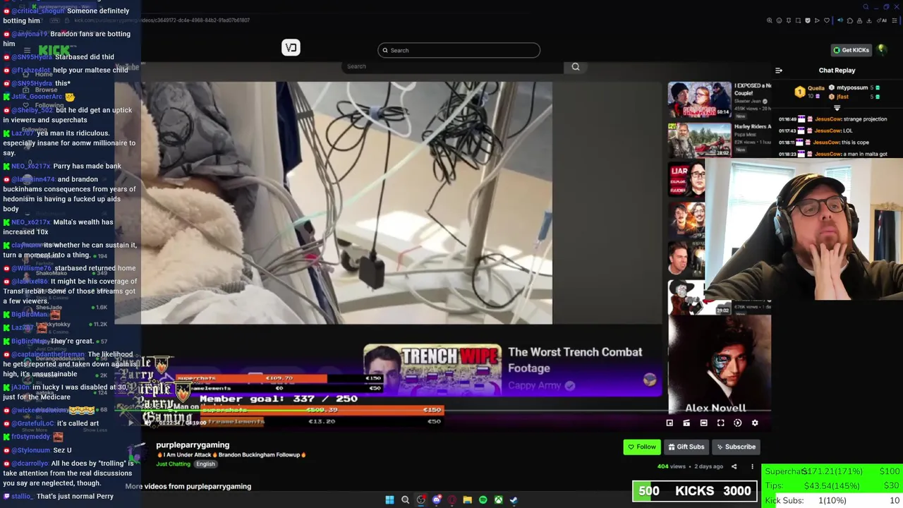Open File Explorer from taskbar

[x=467, y=500]
